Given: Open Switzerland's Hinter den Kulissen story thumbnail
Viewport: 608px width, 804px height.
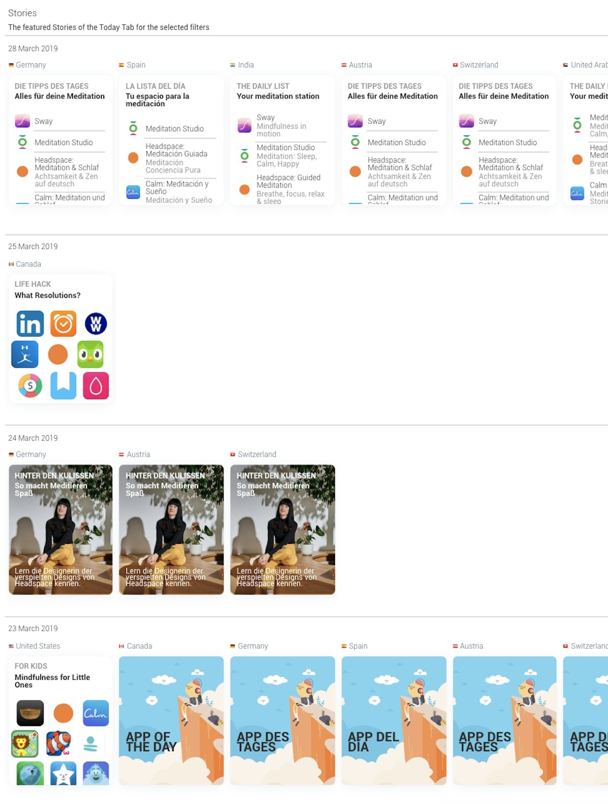Looking at the screenshot, I should (x=283, y=530).
